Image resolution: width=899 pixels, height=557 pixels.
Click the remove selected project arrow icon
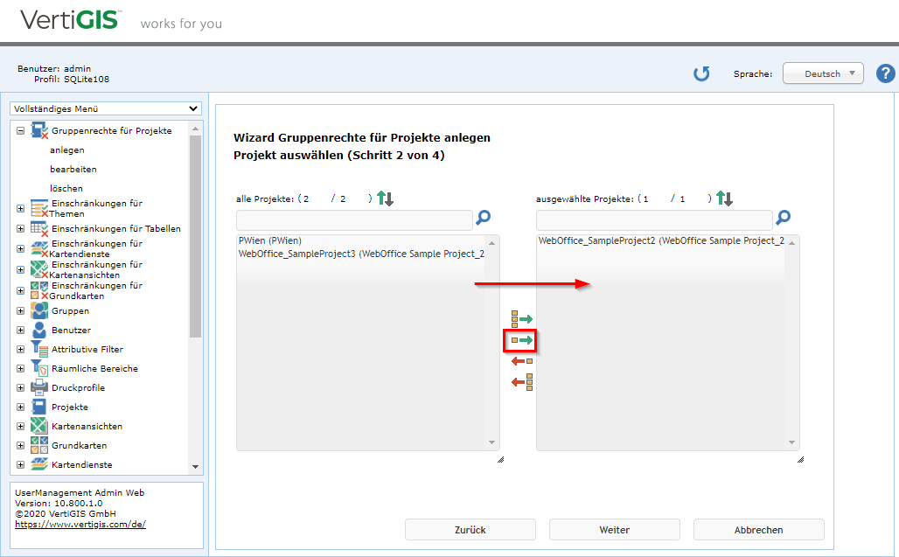coord(521,361)
